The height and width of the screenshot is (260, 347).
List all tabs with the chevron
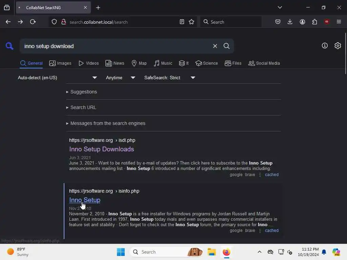tap(280, 7)
